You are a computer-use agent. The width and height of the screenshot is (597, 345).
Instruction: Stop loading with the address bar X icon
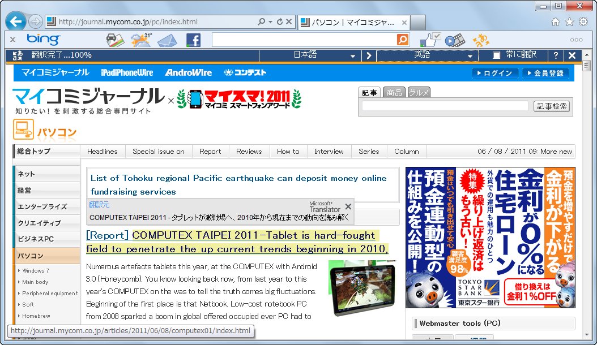(x=289, y=21)
